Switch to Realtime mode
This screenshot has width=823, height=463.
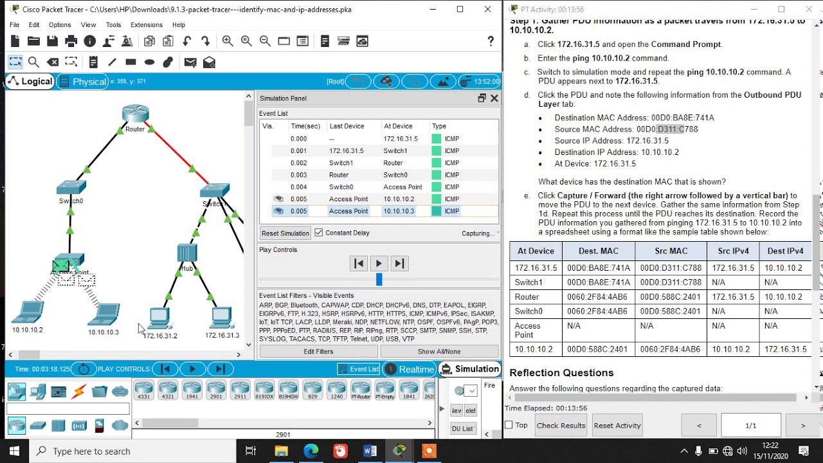pyautogui.click(x=410, y=369)
